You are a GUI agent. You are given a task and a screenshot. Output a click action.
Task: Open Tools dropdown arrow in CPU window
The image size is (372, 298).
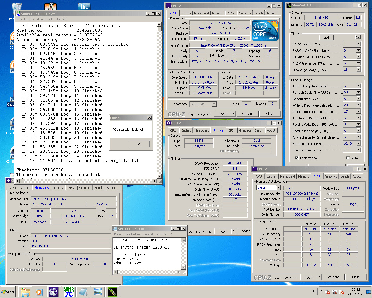click(x=233, y=114)
